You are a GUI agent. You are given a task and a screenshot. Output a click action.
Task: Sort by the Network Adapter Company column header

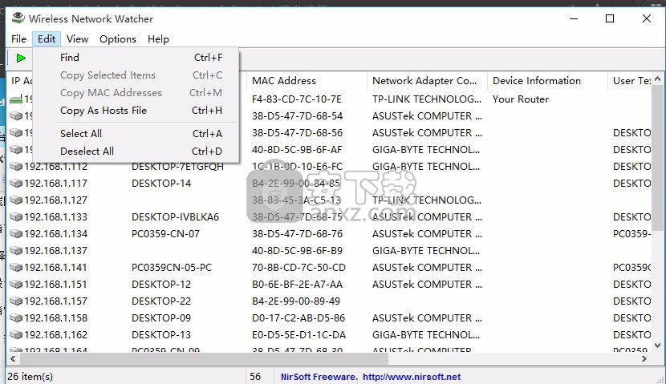click(x=428, y=81)
